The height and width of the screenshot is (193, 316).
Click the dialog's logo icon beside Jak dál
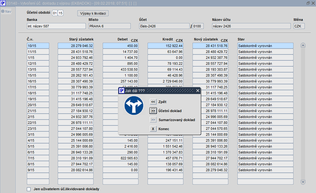point(122,91)
